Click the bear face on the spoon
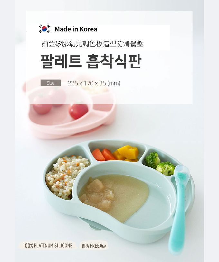The width and height of the screenshot is (219, 262). coord(180,176)
